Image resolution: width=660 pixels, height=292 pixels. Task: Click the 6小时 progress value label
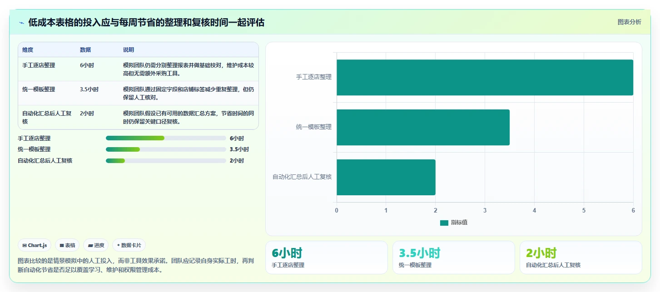click(x=237, y=139)
